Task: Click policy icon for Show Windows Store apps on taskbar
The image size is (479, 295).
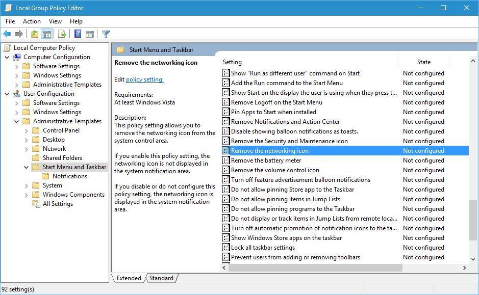Action: 225,237
